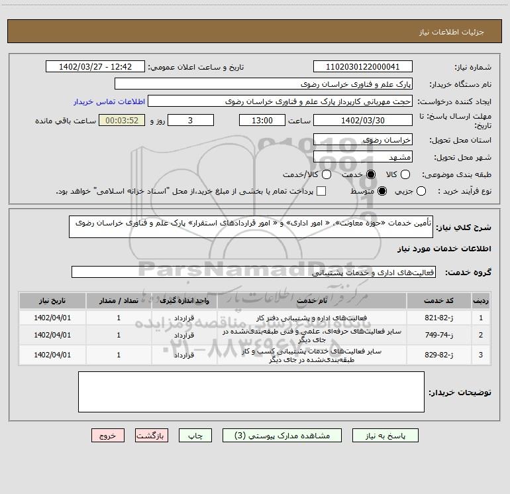The image size is (510, 494).
Task: Click فعالیت‌های اداره و پشتیبانی دفتر کار cell
Action: point(311,318)
